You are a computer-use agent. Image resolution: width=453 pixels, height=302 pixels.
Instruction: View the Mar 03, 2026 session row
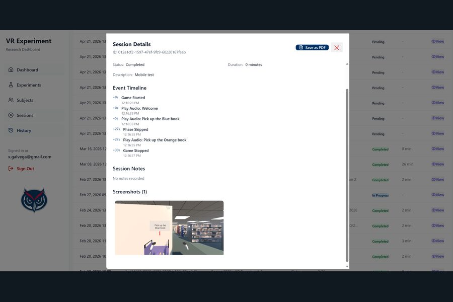pyautogui.click(x=438, y=164)
